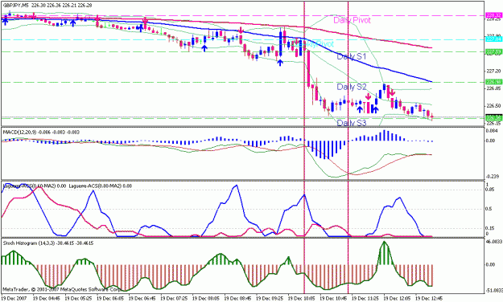Click the 0.15 Laguerre scale value
Image resolution: width=503 pixels, height=302 pixels.
tap(490, 228)
